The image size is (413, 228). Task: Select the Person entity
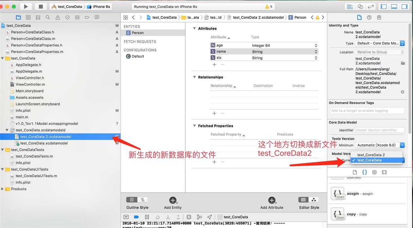[153, 33]
